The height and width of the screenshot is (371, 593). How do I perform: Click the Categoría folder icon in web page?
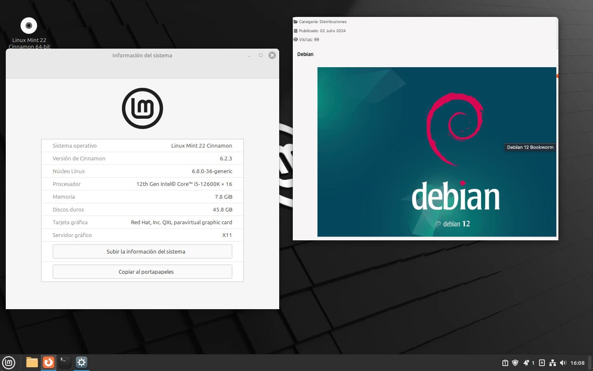(x=296, y=21)
